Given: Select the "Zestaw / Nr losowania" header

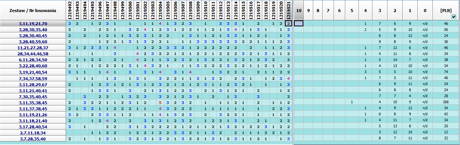Looking at the screenshot, I should 33,11.
